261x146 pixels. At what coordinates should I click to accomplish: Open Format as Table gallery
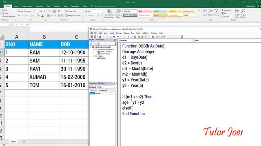118,13
